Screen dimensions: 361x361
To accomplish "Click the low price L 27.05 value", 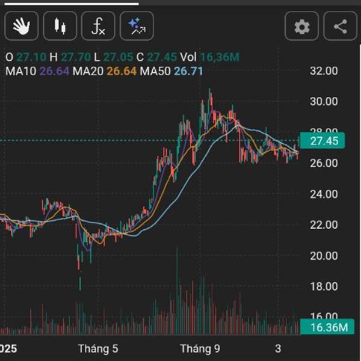I will point(114,57).
